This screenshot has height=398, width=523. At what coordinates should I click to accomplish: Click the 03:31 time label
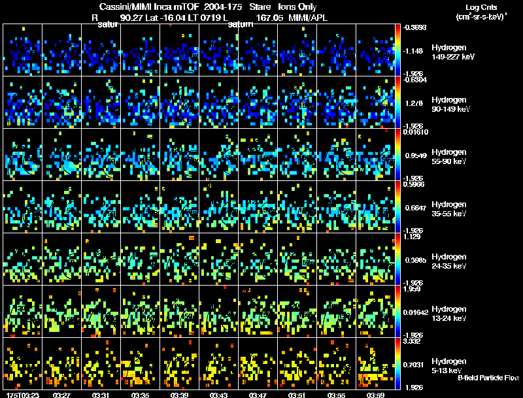(x=101, y=395)
